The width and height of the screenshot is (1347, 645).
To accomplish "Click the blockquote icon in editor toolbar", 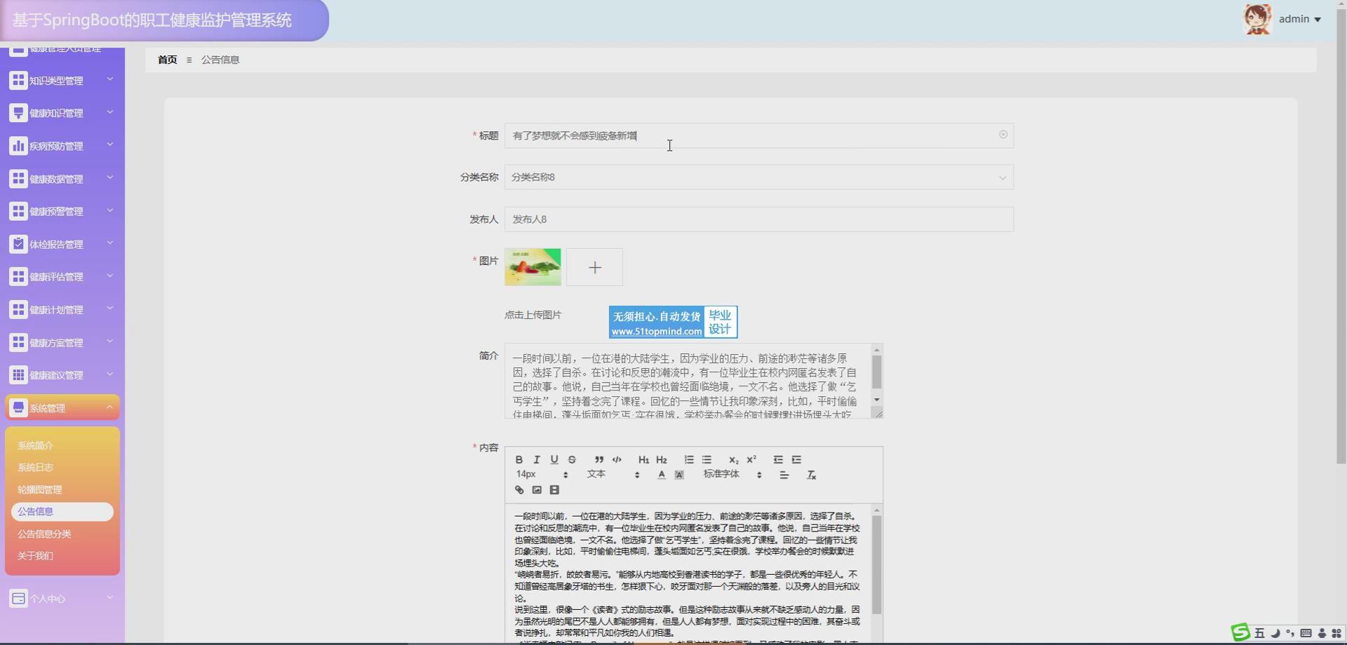I will 599,460.
